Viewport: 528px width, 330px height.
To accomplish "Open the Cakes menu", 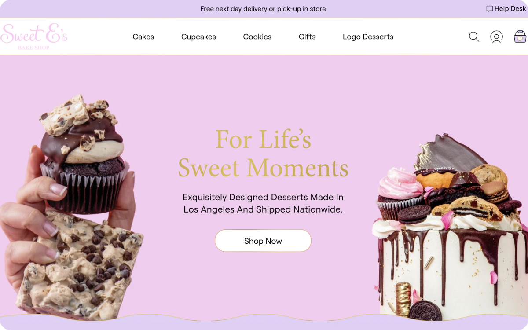I will [x=143, y=37].
